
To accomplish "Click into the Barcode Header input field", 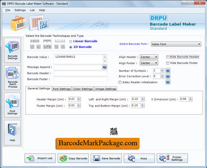I will pyautogui.click(x=81, y=73).
